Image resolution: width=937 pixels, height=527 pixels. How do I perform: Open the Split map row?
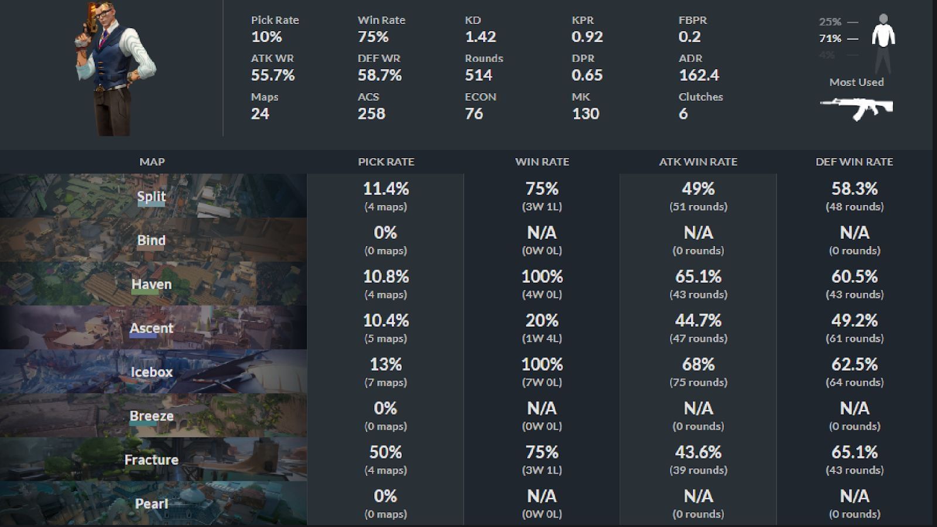(x=152, y=196)
